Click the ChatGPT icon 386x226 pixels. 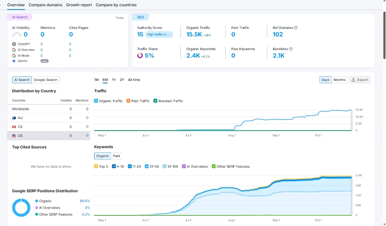(14, 44)
